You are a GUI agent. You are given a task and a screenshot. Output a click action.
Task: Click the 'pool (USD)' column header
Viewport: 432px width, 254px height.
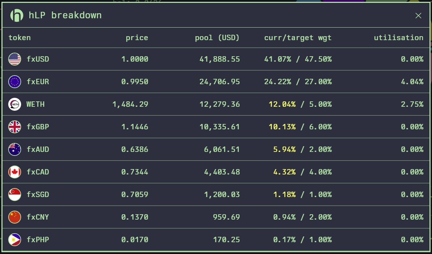(x=217, y=38)
